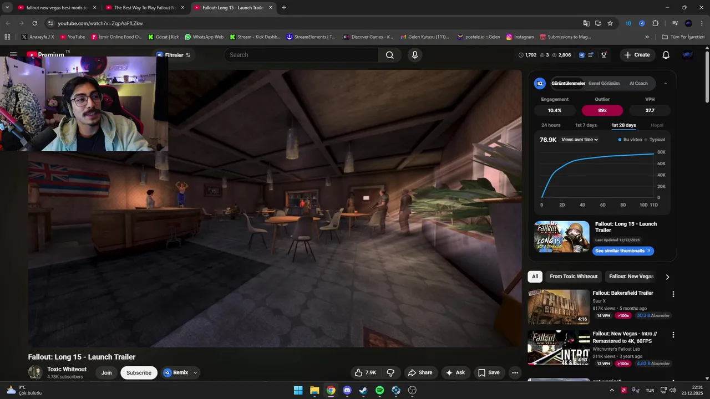Open Chrome media controls icon
Screen dimensions: 710x399
tap(675, 23)
